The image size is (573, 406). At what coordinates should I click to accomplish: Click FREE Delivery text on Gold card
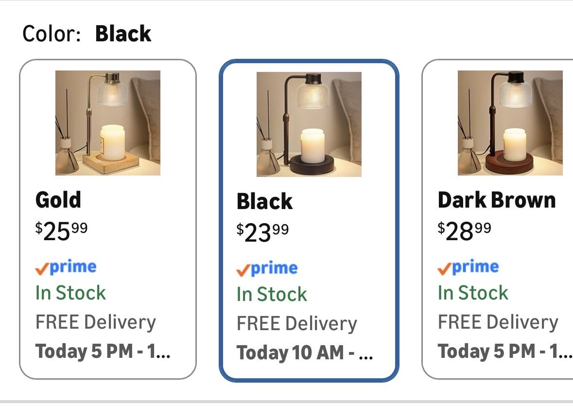(96, 322)
